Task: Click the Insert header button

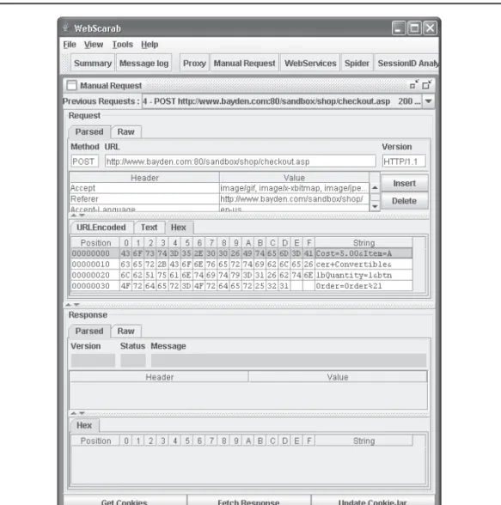Action: [405, 183]
